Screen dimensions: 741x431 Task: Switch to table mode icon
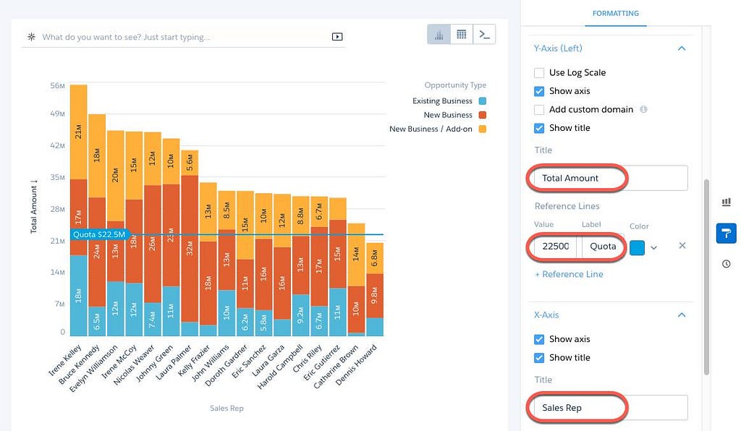point(461,35)
